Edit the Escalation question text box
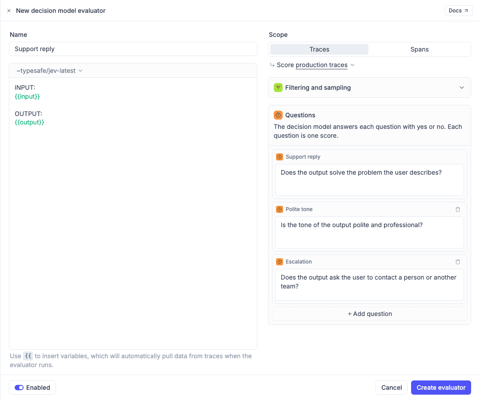 point(369,285)
